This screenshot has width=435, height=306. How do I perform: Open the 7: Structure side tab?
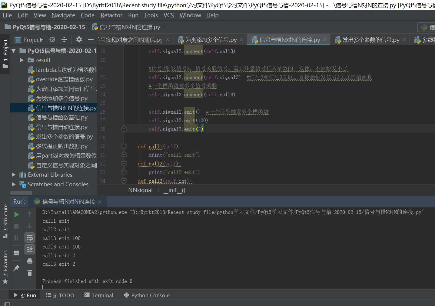[x=5, y=221]
